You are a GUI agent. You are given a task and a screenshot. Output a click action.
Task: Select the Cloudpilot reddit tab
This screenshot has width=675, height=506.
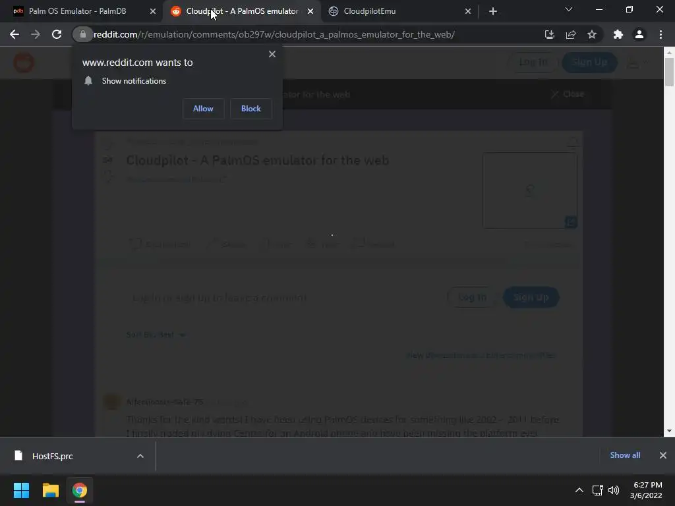pos(242,11)
